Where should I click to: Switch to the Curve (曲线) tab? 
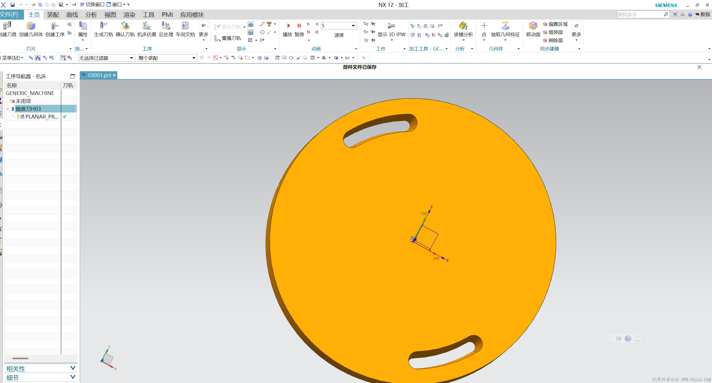[x=72, y=15]
